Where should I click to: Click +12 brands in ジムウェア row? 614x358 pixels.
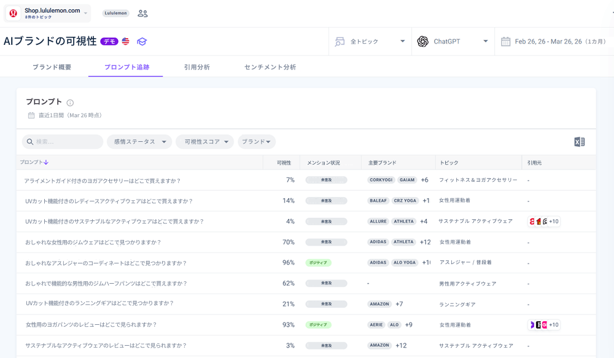click(x=426, y=242)
